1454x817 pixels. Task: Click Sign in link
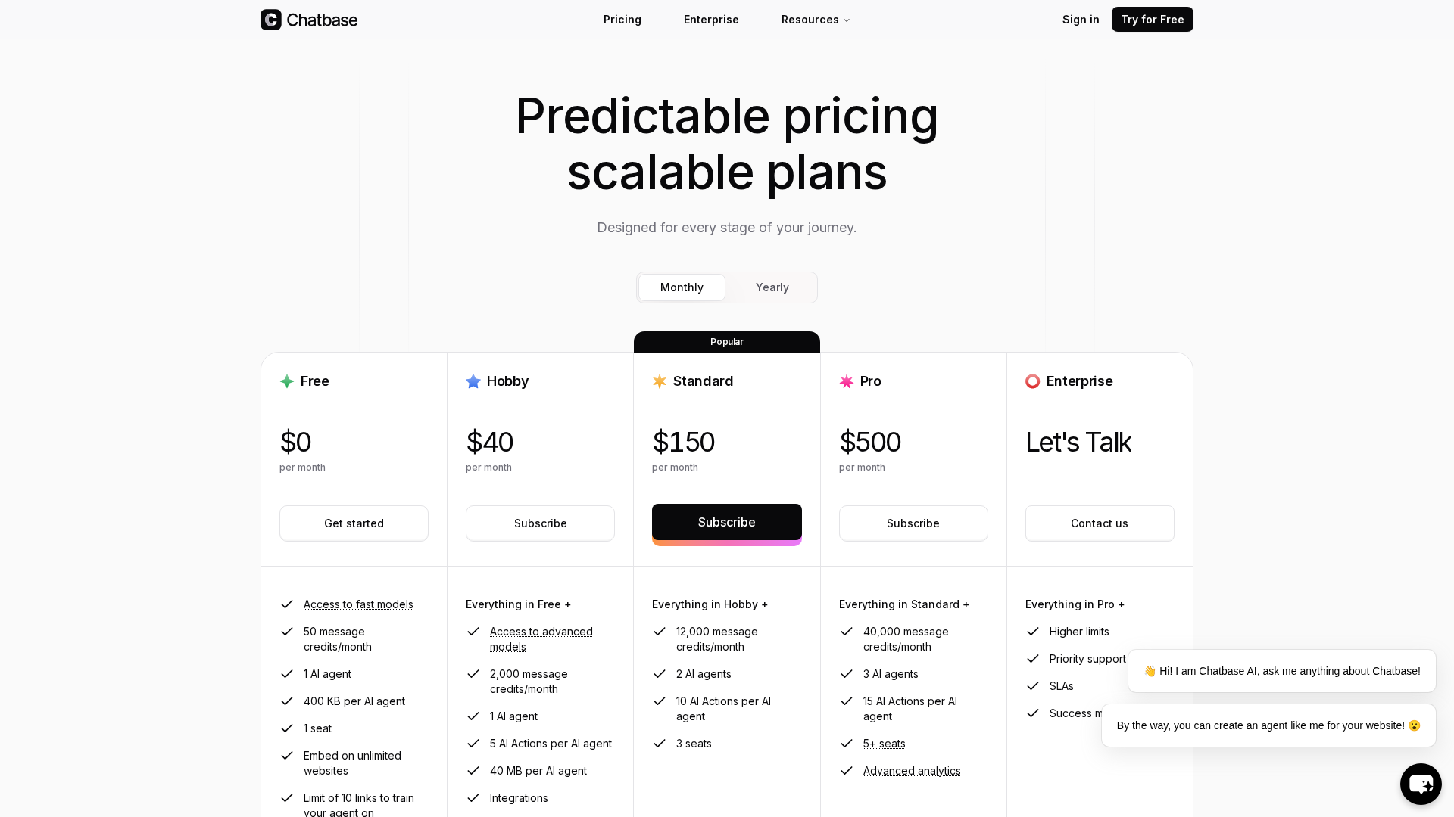[x=1081, y=20]
